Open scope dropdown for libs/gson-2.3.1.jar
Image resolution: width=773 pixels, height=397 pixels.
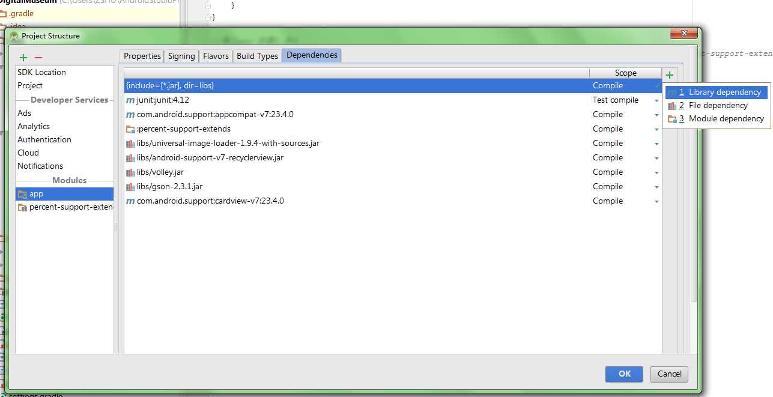pyautogui.click(x=657, y=187)
